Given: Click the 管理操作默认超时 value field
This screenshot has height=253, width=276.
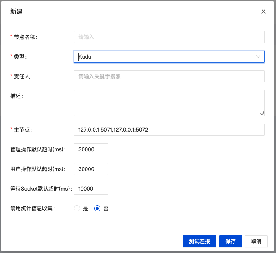Looking at the screenshot, I should coord(91,149).
